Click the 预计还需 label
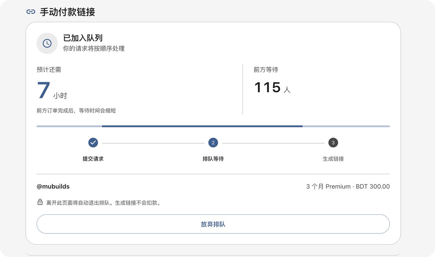The height and width of the screenshot is (257, 435). point(49,69)
